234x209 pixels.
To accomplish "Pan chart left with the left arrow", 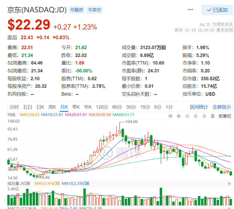I will click(196, 116).
